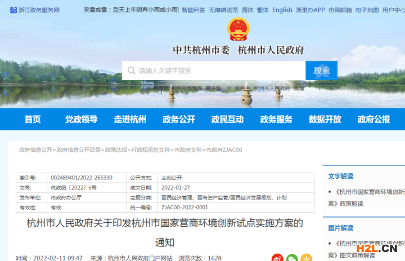405x261 pixels.
Task: Click the magnifier icon in search box
Action: (x=131, y=70)
